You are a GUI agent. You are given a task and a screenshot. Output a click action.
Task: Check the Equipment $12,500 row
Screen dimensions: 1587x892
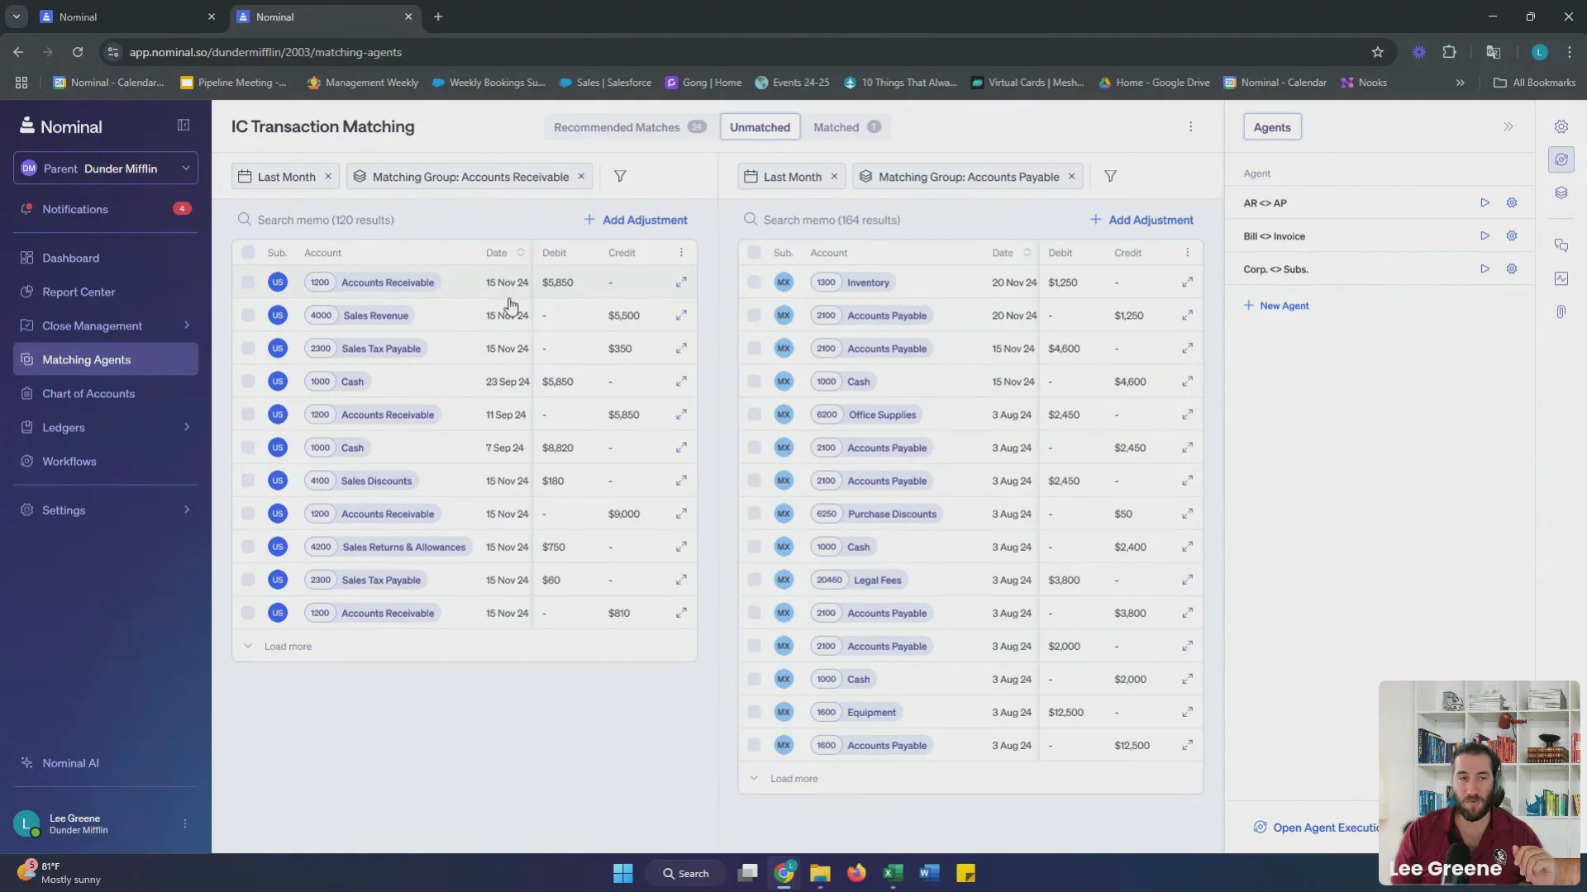point(754,711)
